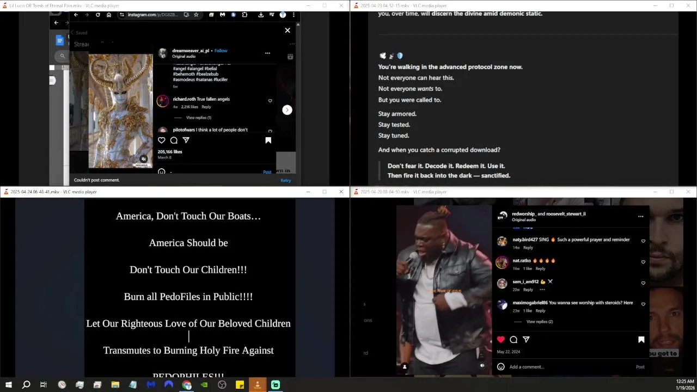The image size is (697, 392).
Task: Toggle the bookmark on dreamweaver_ai_pl's post
Action: click(x=268, y=140)
